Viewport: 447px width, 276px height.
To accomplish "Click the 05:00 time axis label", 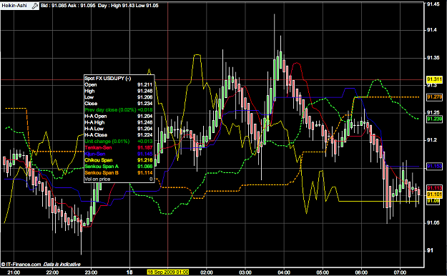I will (323, 272).
